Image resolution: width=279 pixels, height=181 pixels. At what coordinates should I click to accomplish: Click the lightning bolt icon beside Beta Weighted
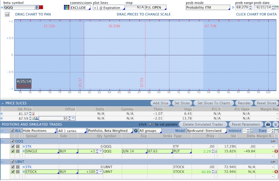136,131
